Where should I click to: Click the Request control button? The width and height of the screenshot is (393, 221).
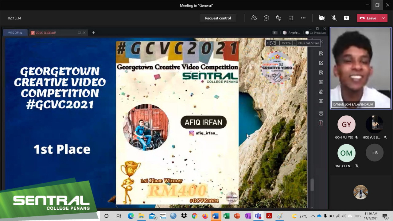218,18
